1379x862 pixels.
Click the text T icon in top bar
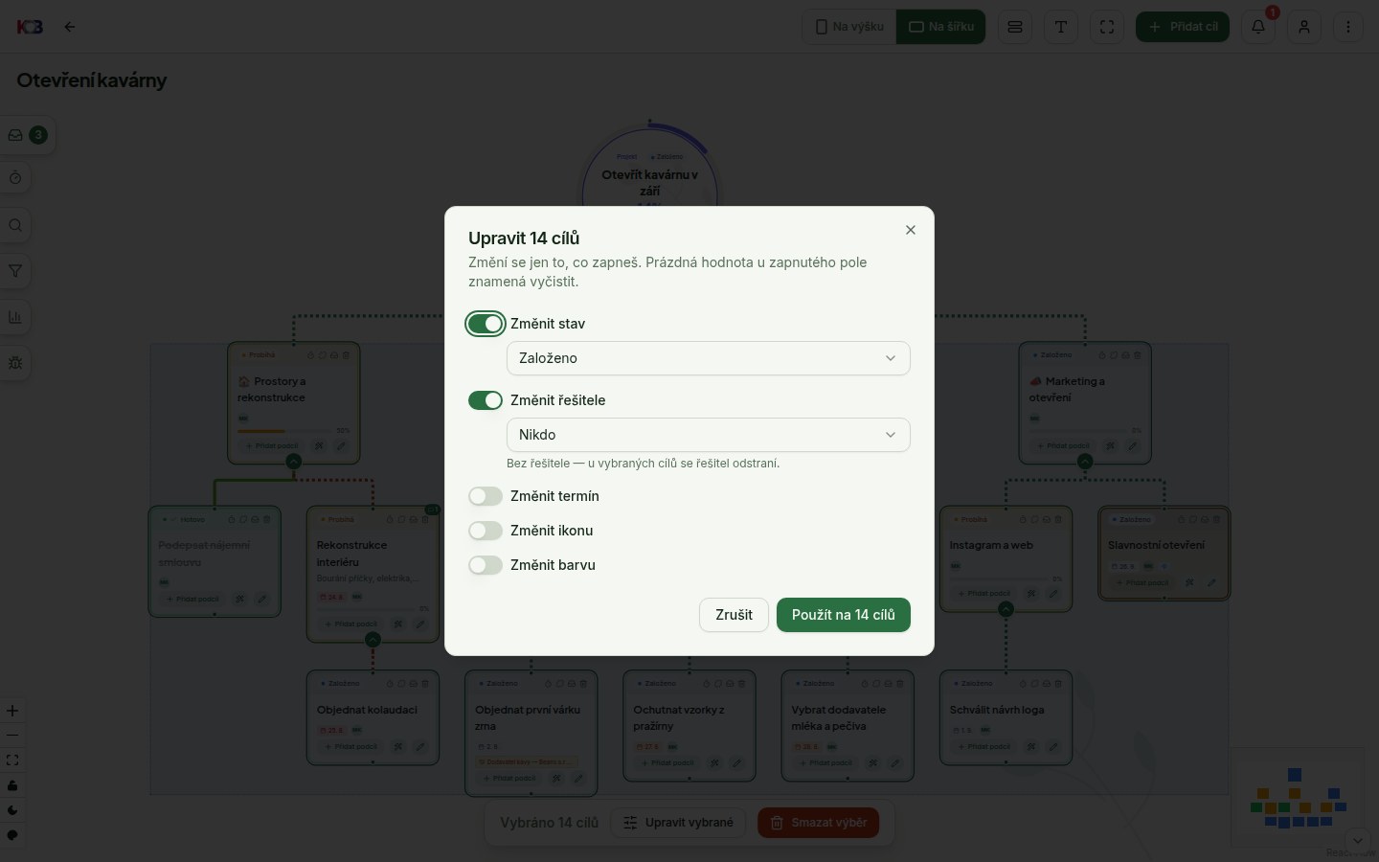coord(1061,27)
